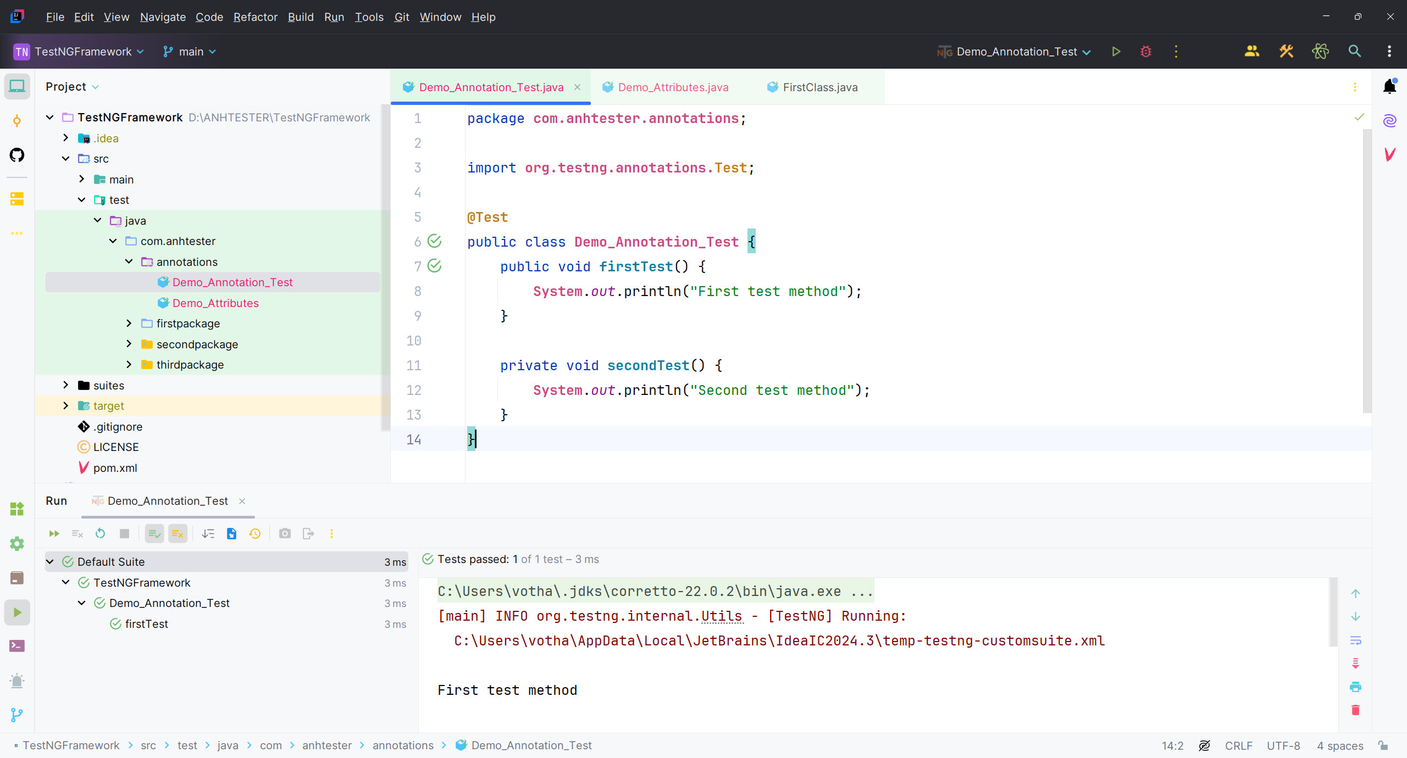1407x758 pixels.
Task: Open IDE settings vertical dots menu
Action: click(x=1389, y=52)
